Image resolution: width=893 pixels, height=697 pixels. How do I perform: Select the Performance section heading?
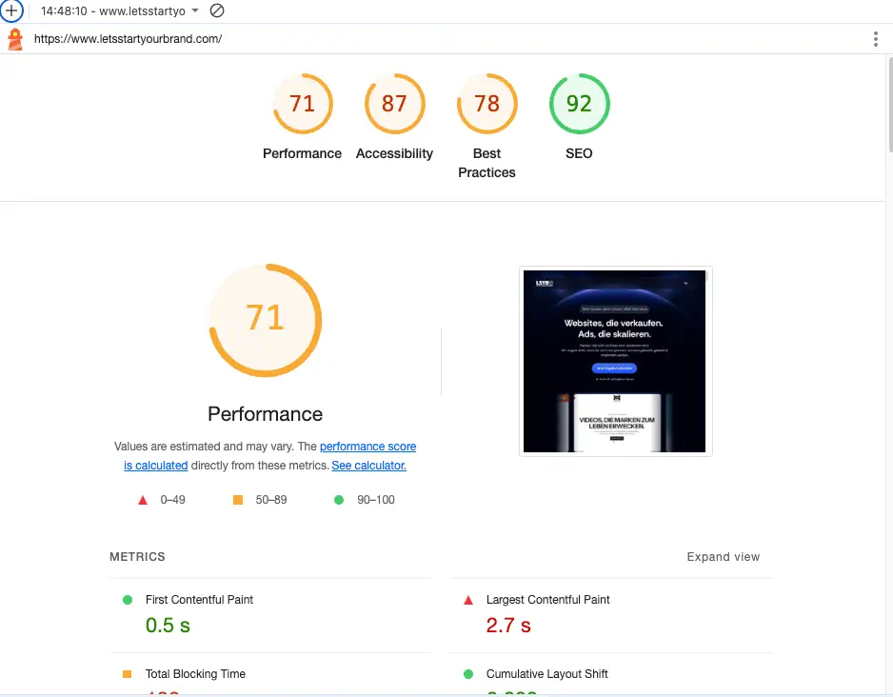pos(265,413)
